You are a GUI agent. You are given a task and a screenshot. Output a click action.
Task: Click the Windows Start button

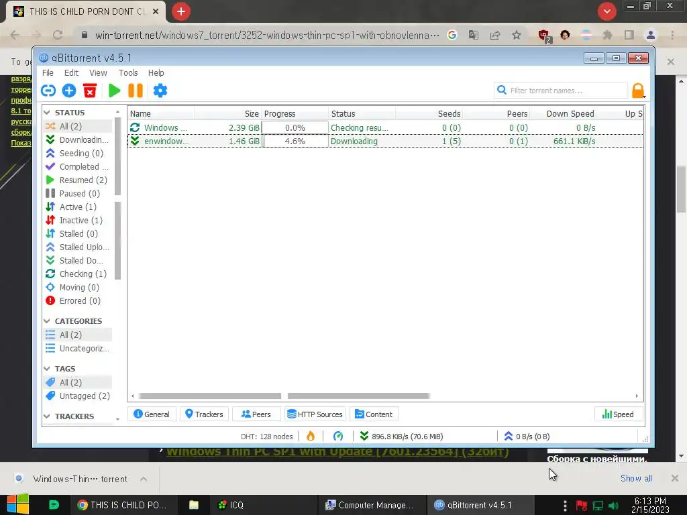click(x=17, y=504)
